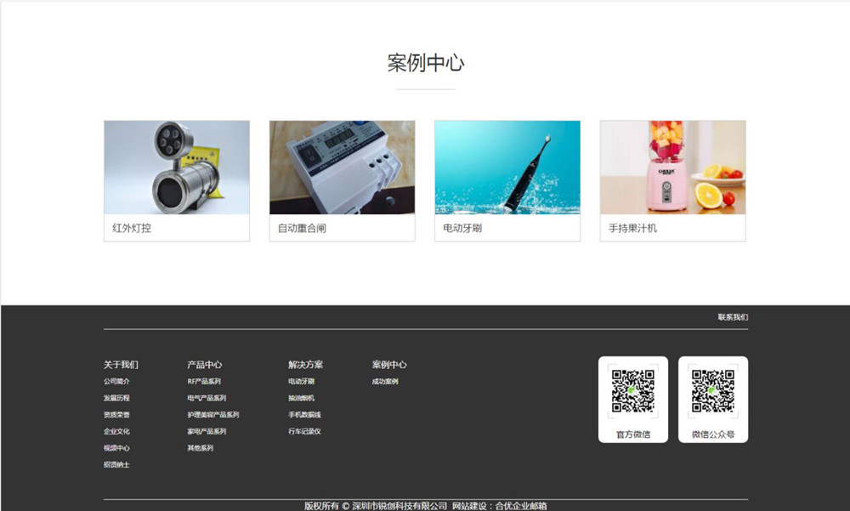Screen dimensions: 850x511
Task: Open the 合优企业邮箱 link in copyright bar
Action: [522, 503]
